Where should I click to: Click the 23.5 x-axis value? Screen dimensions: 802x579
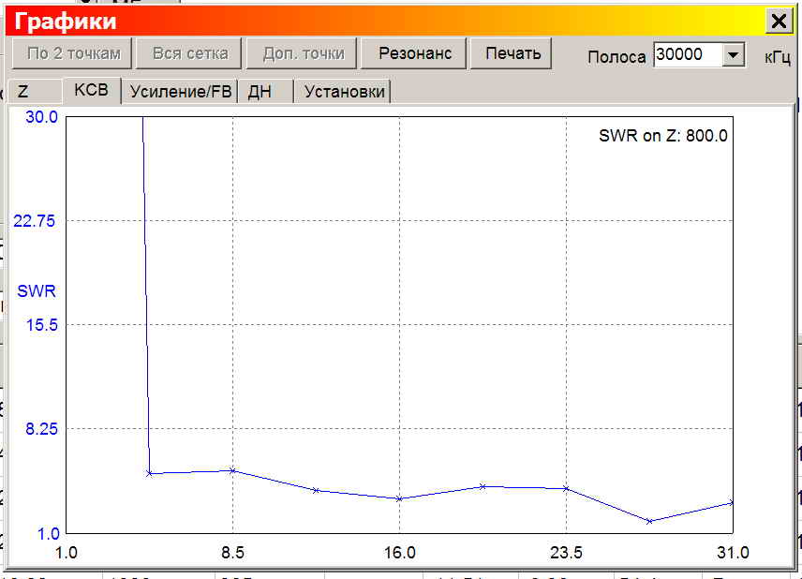click(566, 553)
